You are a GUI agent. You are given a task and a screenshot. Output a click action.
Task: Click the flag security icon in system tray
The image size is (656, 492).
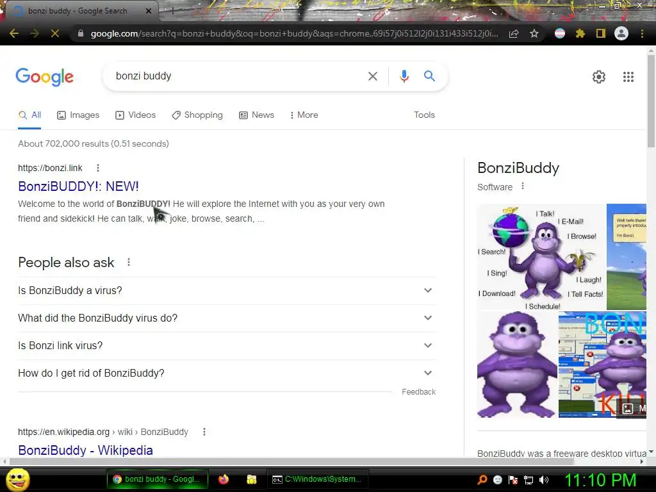[513, 480]
